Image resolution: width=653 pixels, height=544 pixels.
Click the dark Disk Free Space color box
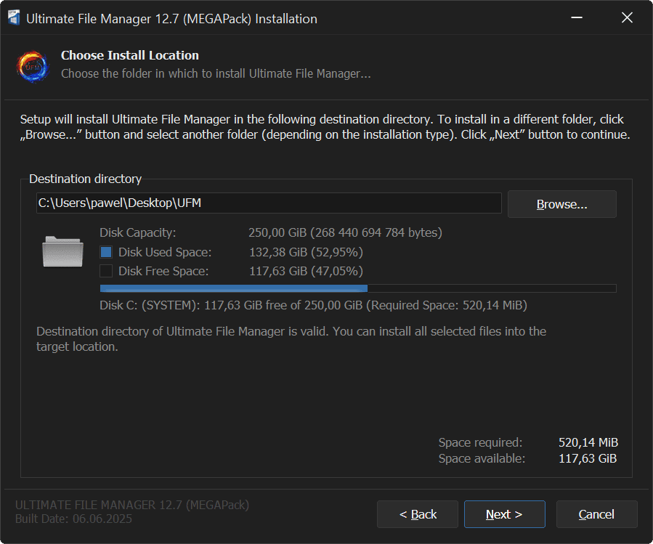click(106, 272)
